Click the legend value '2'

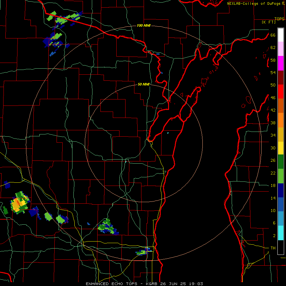[274, 236]
